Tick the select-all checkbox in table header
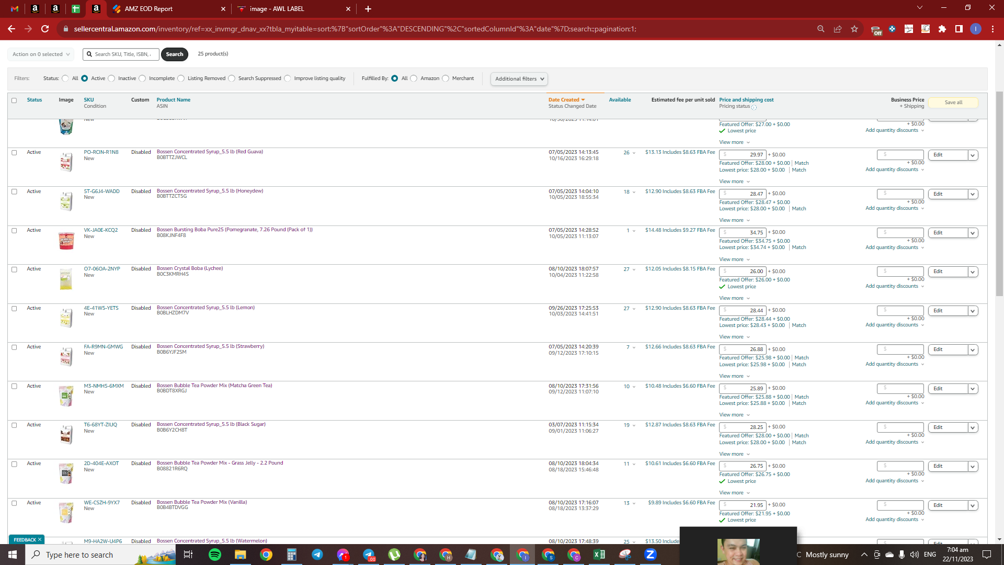 click(x=14, y=100)
